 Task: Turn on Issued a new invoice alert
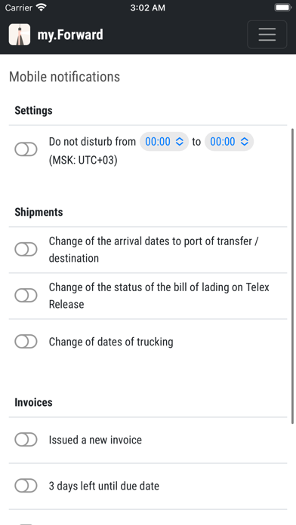tap(26, 440)
